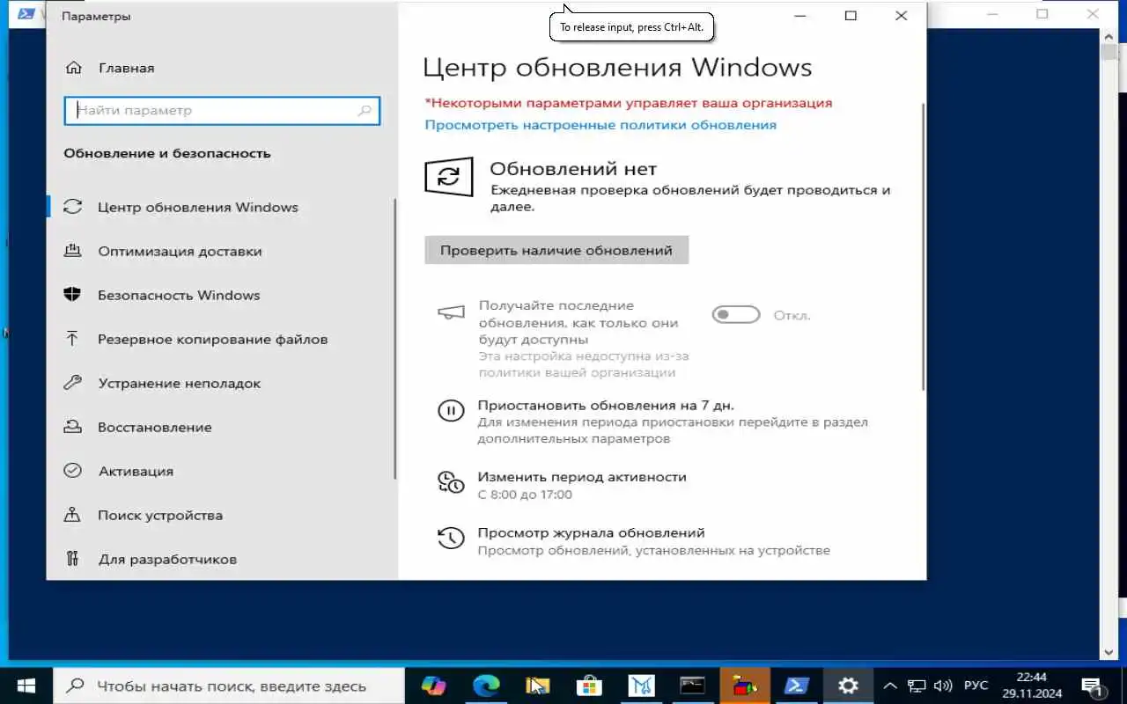The height and width of the screenshot is (704, 1127).
Task: Open Microsoft Store from the taskbar
Action: (589, 686)
